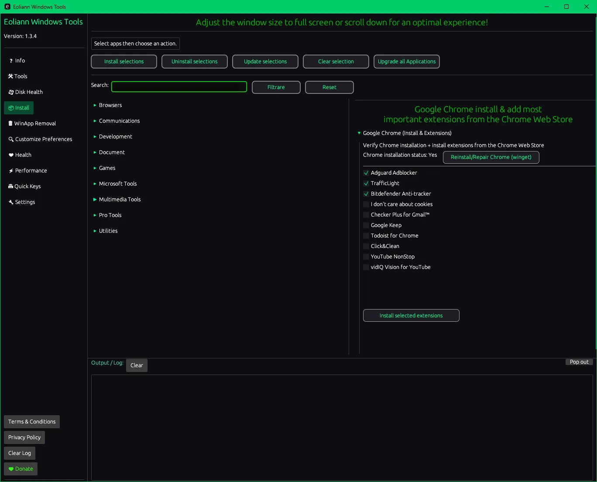Open Quick Keys keyboard icon
Viewport: 597px width, 482px height.
coord(10,186)
